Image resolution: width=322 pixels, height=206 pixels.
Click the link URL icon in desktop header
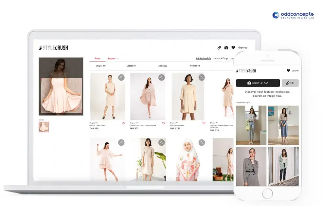pos(219,48)
